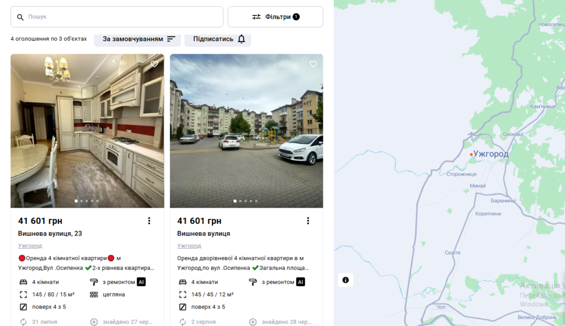Open the Вишнева вулиця title of courtyard listing
Screen dimensions: 565x326
point(204,234)
